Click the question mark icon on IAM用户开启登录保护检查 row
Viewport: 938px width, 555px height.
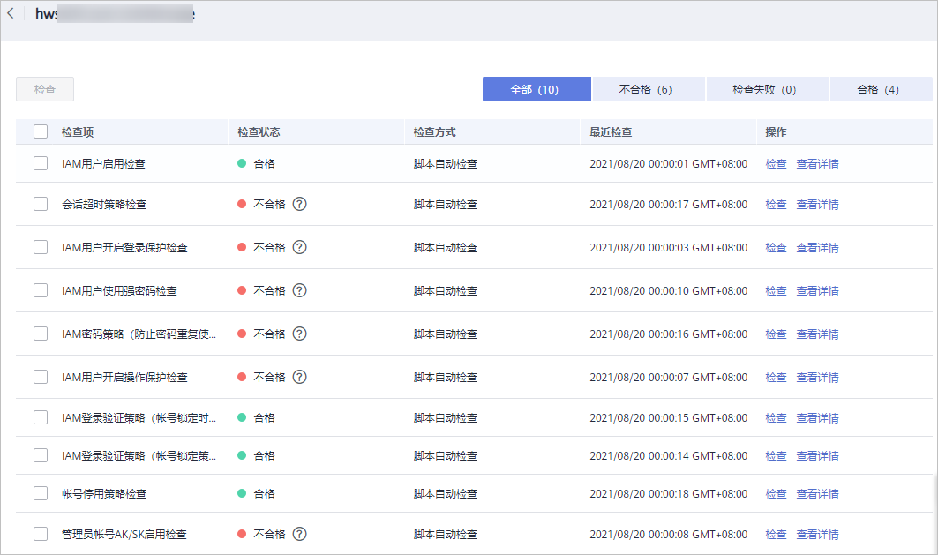(x=299, y=247)
